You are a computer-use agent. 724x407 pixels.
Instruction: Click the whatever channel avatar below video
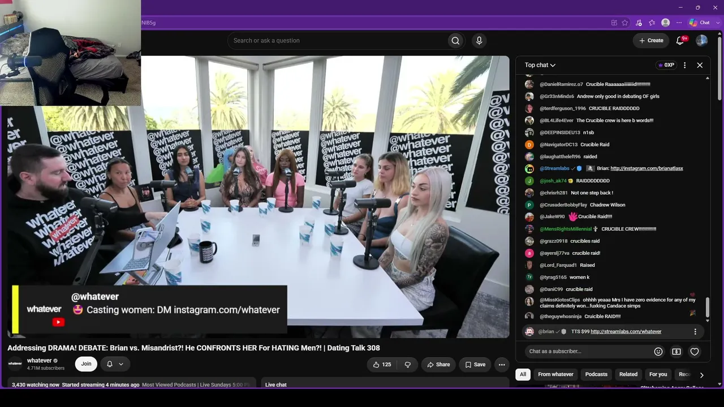15,363
